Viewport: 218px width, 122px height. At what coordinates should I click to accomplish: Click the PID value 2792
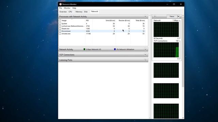click(88, 26)
